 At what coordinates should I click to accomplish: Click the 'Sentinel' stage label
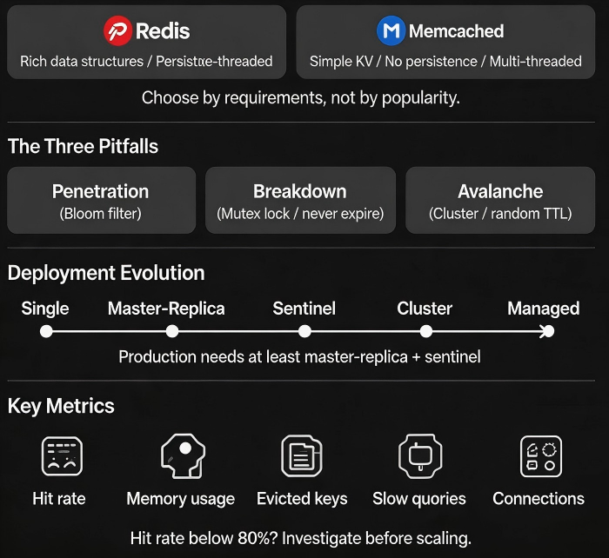[x=304, y=309]
